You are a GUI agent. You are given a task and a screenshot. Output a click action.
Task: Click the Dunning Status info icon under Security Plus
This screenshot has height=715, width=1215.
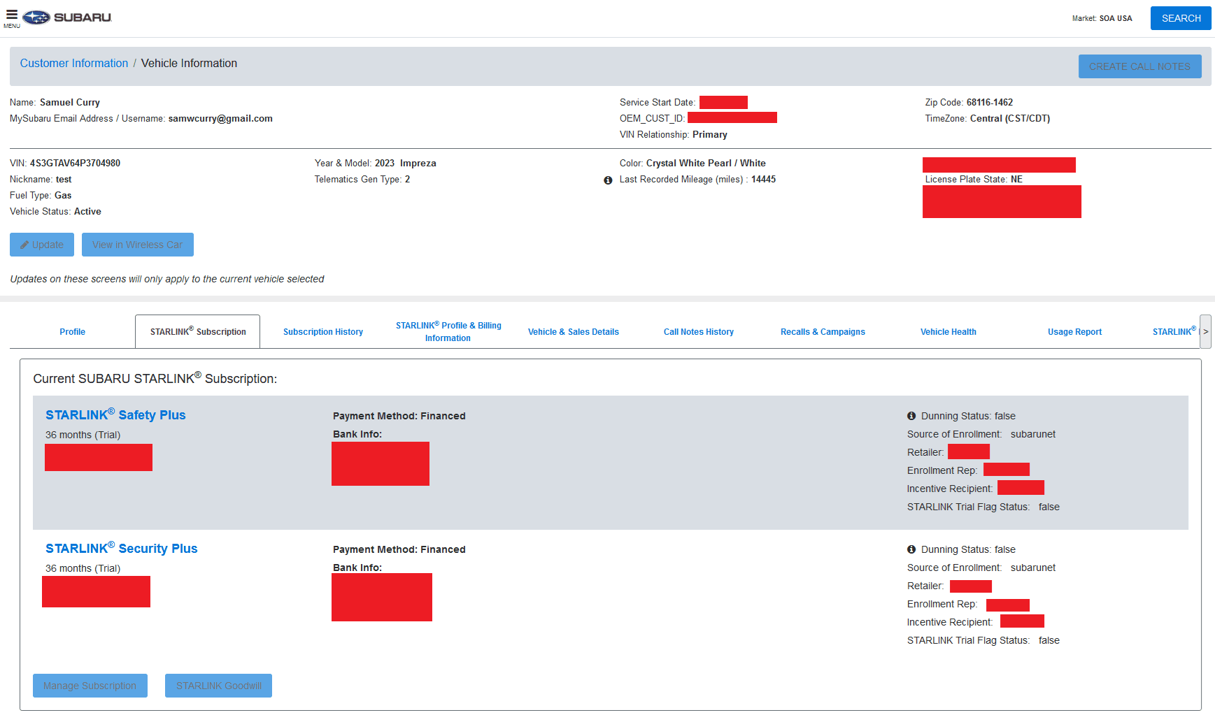tap(911, 549)
